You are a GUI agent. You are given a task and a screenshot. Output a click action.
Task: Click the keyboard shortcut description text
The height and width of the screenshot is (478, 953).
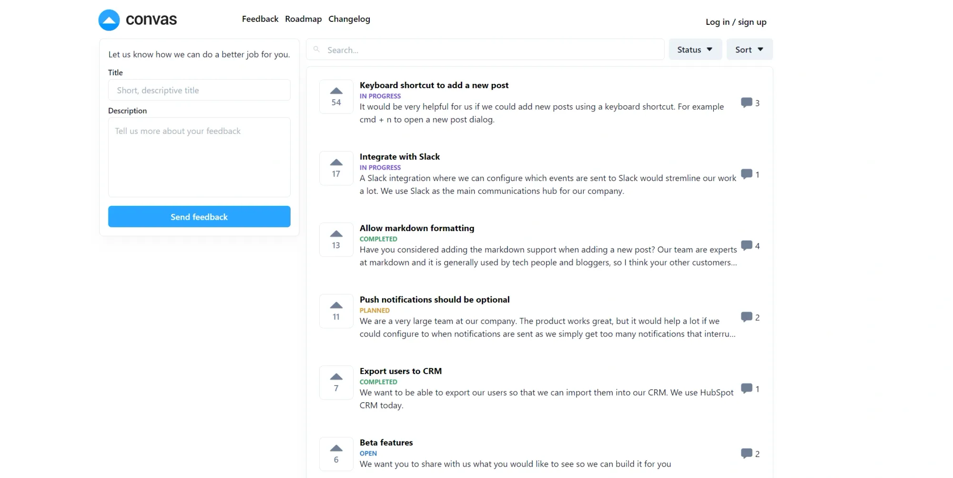point(542,113)
